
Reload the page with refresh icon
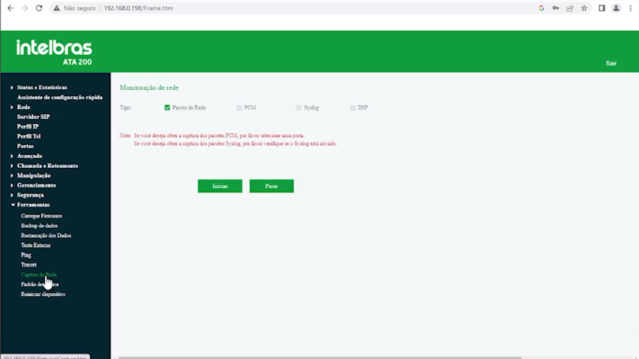tap(39, 8)
